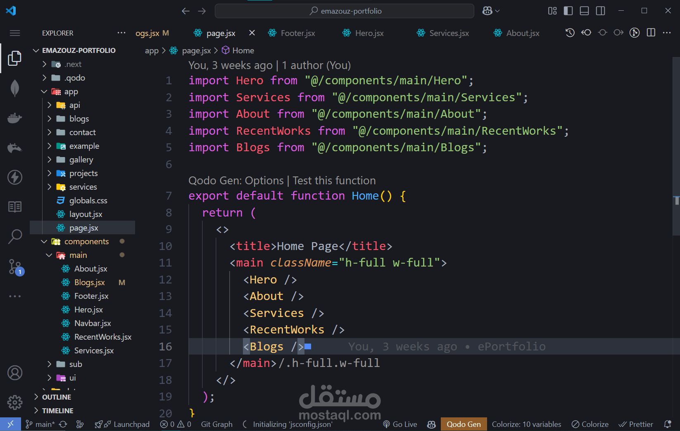The width and height of the screenshot is (680, 431).
Task: Switch to the Services.jsx tab
Action: [442, 33]
